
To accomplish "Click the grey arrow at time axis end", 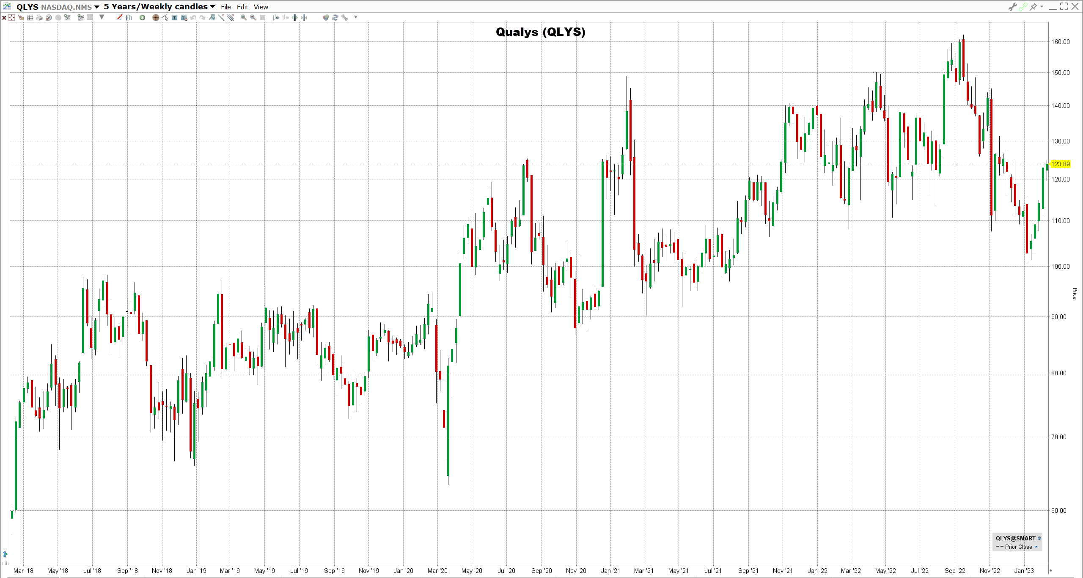I will pyautogui.click(x=1050, y=570).
